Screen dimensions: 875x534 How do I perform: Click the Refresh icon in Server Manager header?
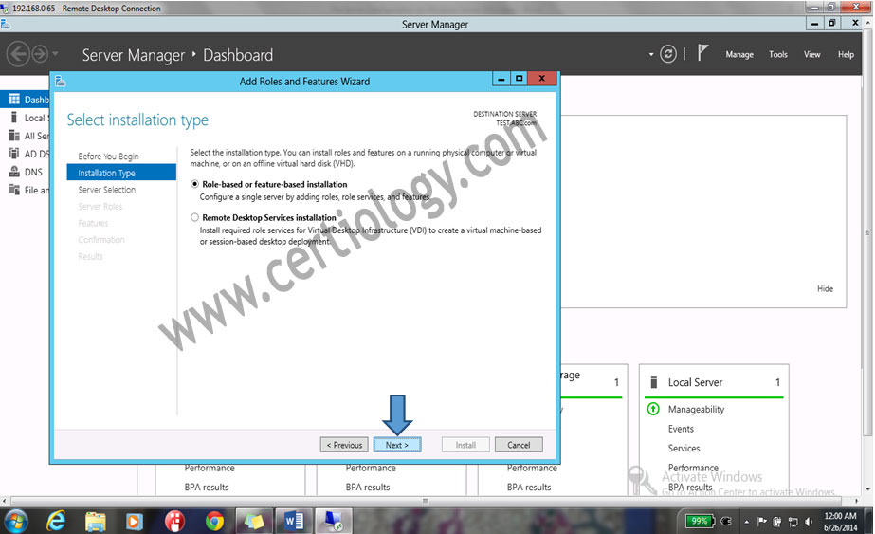point(668,54)
